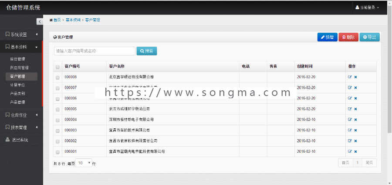Viewport: 392px width, 185px height.
Task: Open 产品类别 in the sidebar
Action: 17,93
